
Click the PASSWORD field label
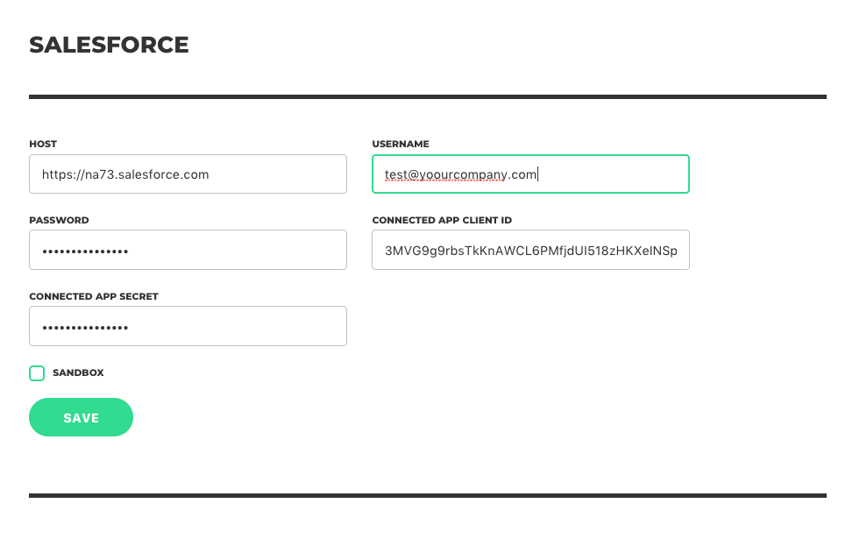pyautogui.click(x=59, y=220)
